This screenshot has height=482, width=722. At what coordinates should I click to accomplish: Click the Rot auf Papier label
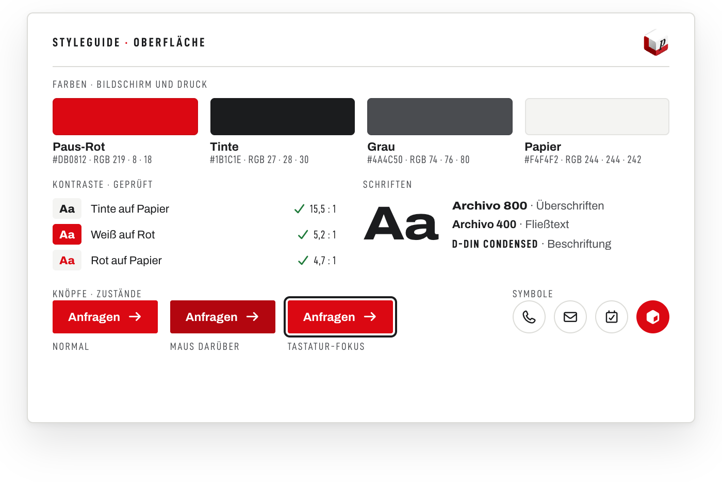pyautogui.click(x=126, y=261)
